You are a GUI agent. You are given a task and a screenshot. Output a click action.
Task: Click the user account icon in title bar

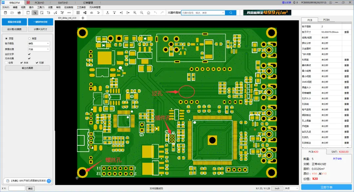[330, 3]
